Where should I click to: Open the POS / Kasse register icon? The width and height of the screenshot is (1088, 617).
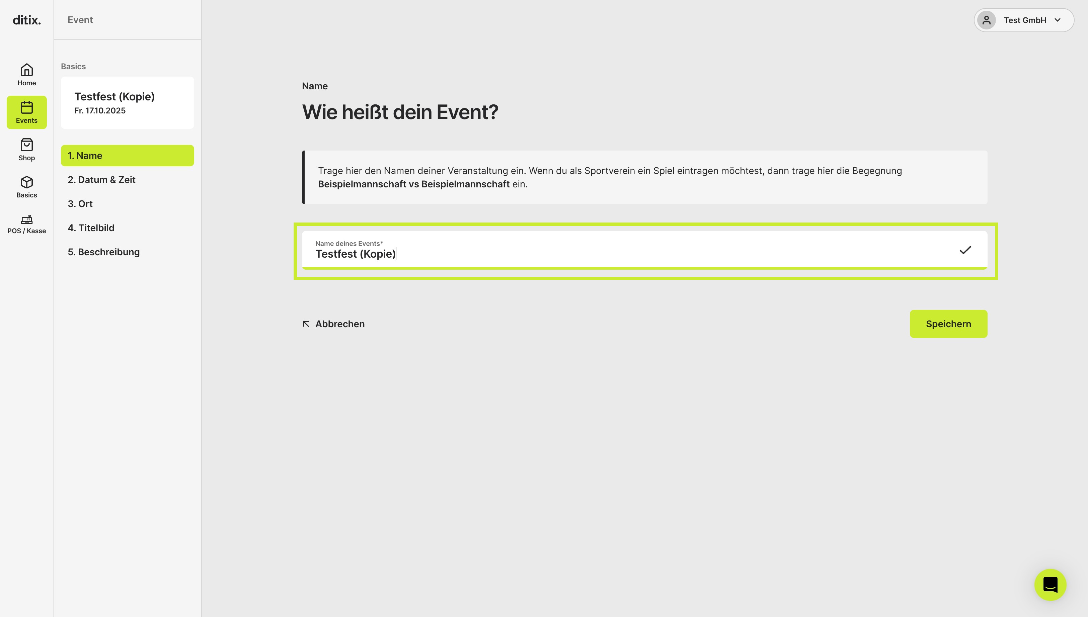tap(27, 219)
